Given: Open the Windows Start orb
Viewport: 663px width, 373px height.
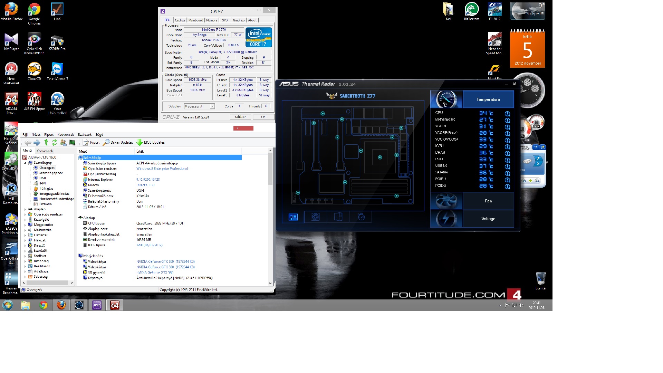Looking at the screenshot, I should (x=8, y=305).
